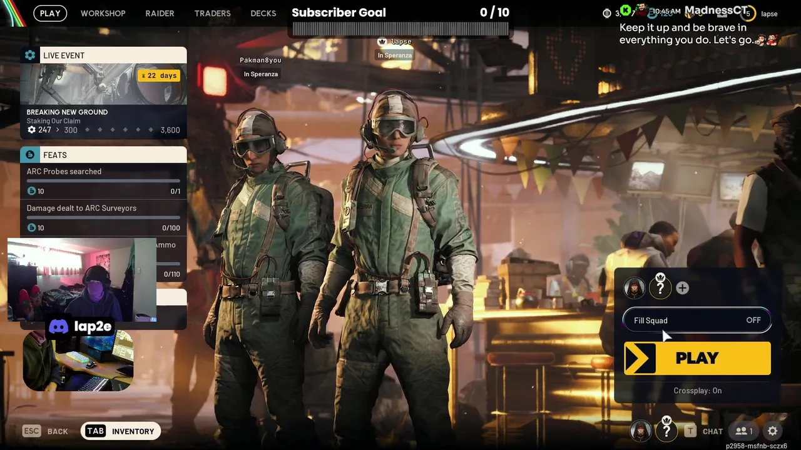This screenshot has width=801, height=450.
Task: Click raider avatar in bottom bar
Action: click(x=641, y=431)
